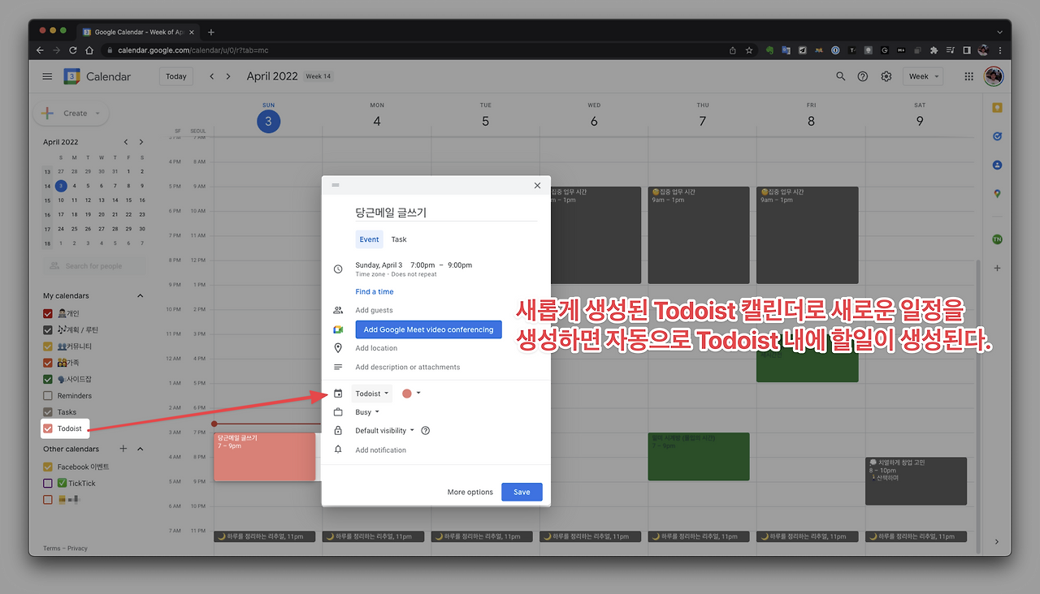1040x594 pixels.
Task: Open calendar search with the magnifier icon
Action: point(841,76)
